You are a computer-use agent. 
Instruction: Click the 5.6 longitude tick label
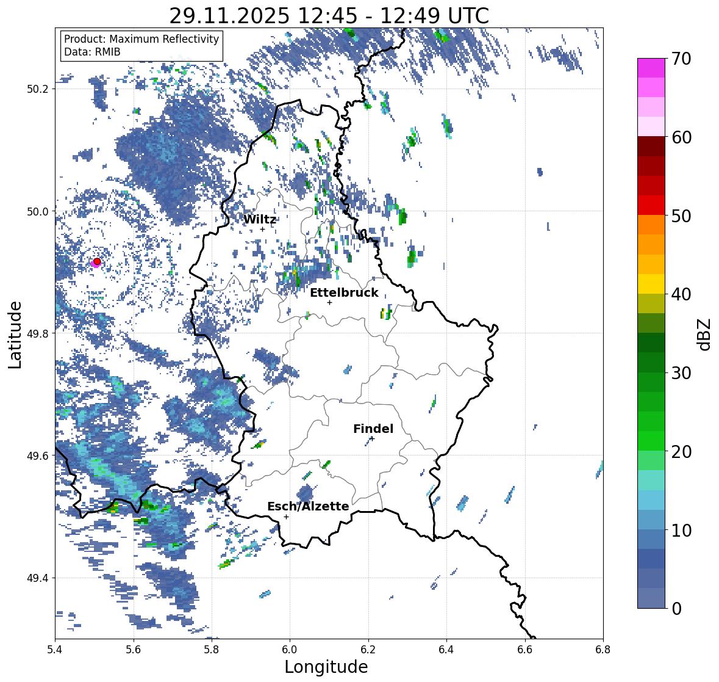pos(133,650)
